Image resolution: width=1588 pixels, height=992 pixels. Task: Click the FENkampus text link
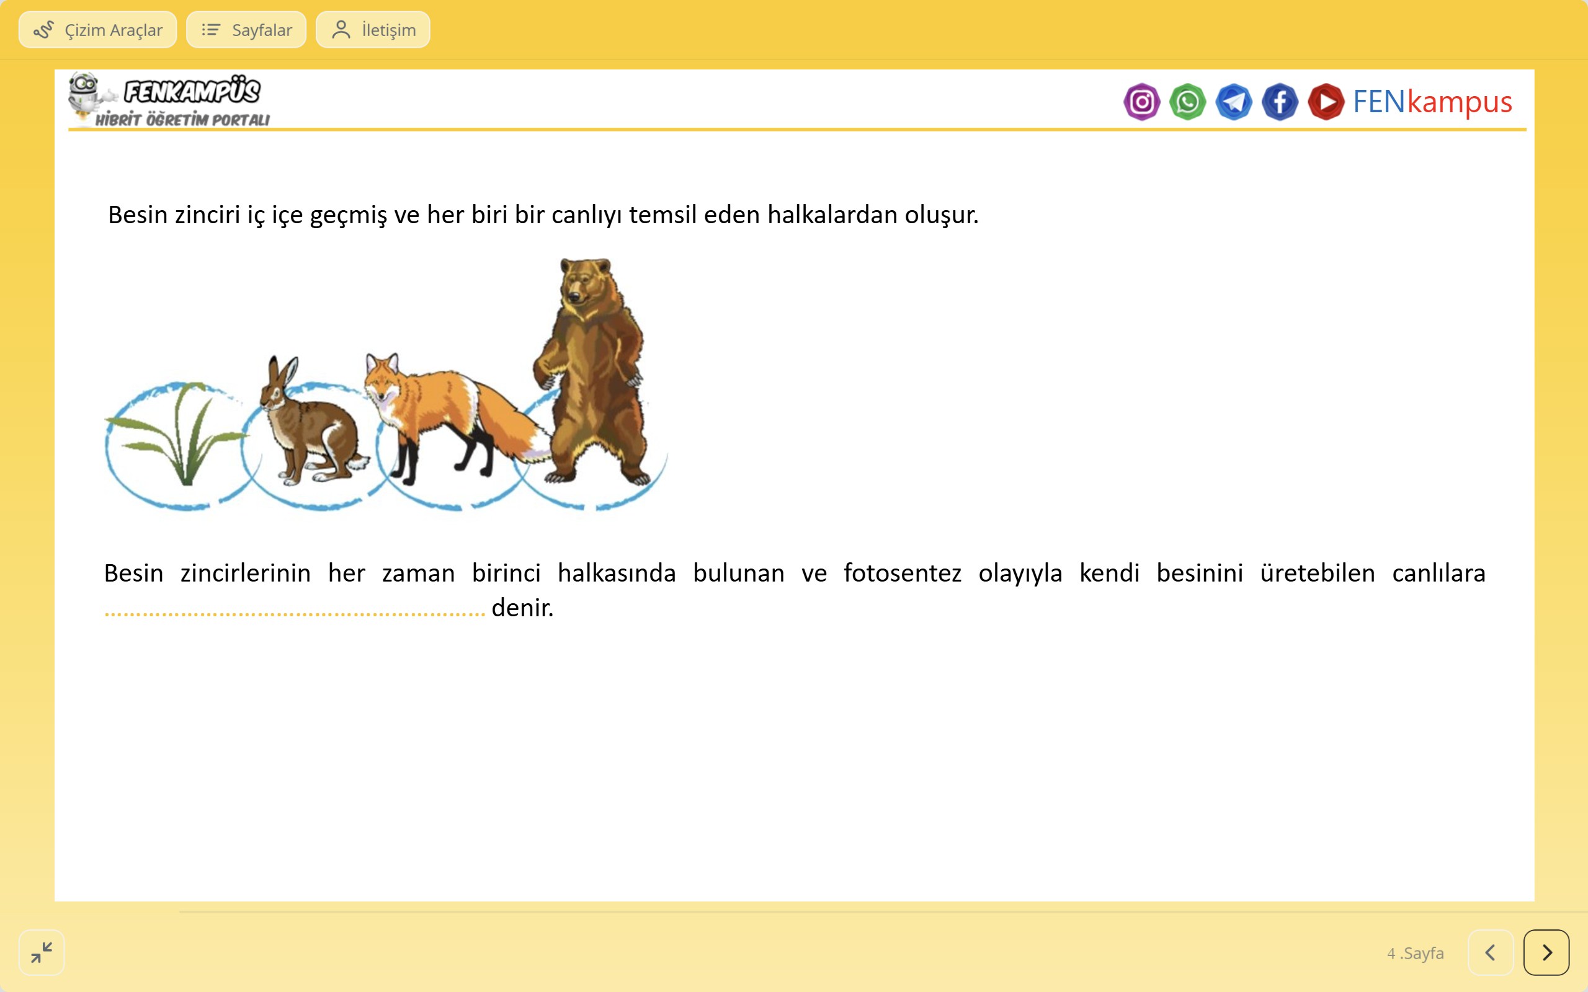pos(1432,102)
